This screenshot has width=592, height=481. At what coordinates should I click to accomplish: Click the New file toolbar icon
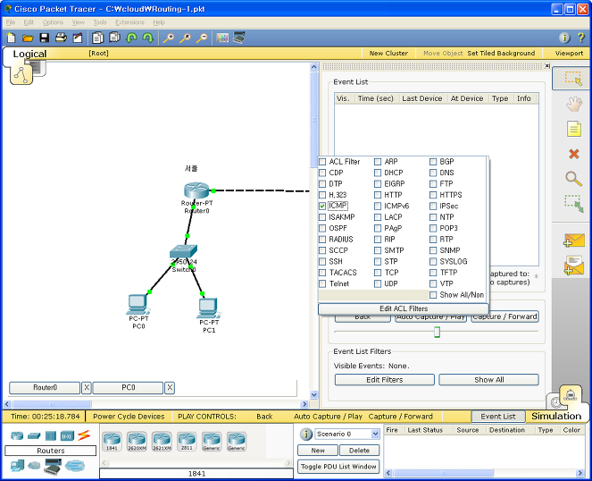point(12,38)
